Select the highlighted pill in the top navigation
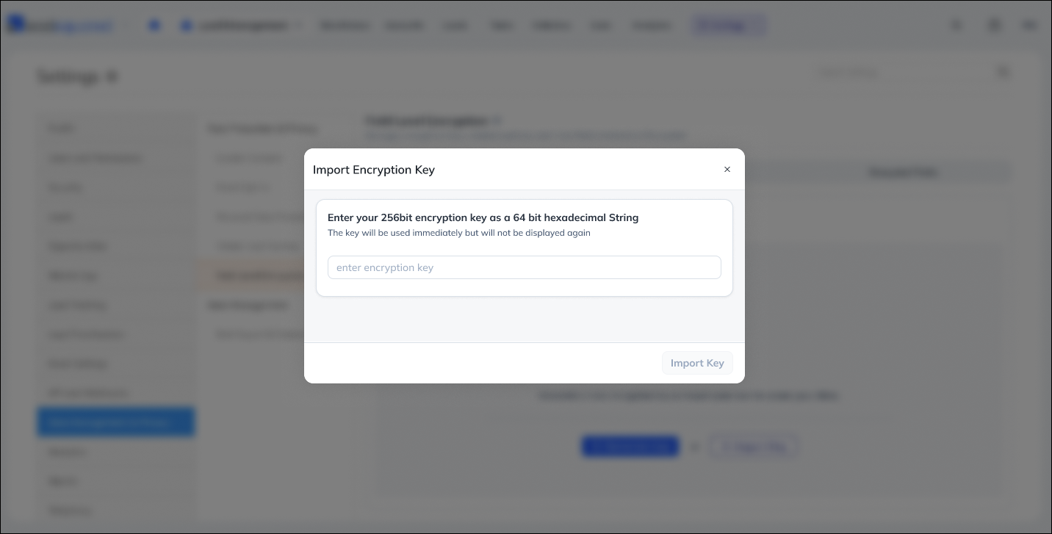The width and height of the screenshot is (1052, 534). pyautogui.click(x=728, y=25)
